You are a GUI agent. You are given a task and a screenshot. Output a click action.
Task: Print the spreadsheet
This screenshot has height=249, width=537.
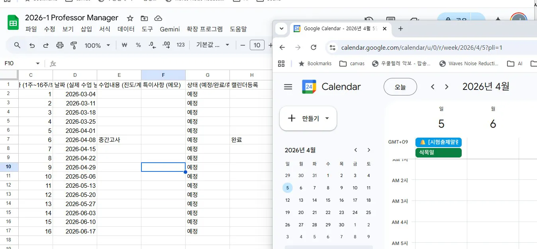(x=60, y=45)
